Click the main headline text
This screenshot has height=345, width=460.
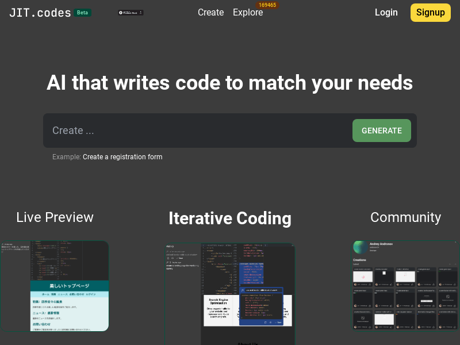[x=229, y=83]
